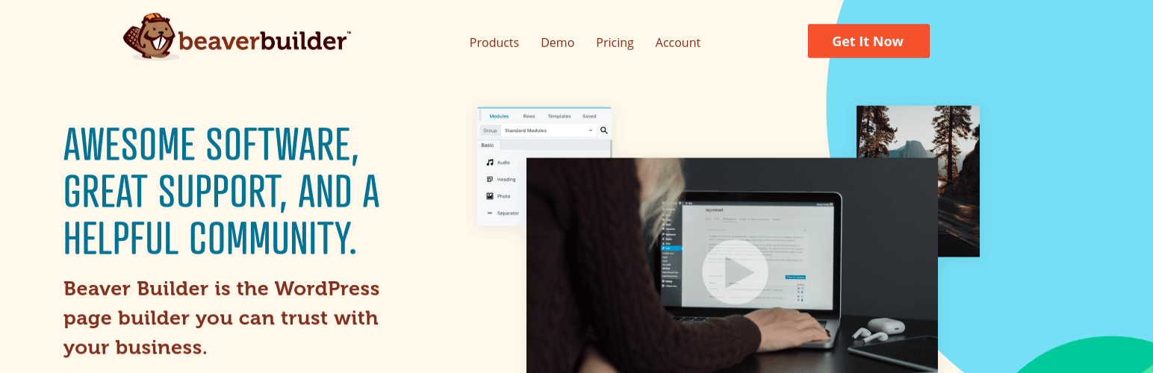Open the Account link
The width and height of the screenshot is (1153, 373).
coord(677,43)
